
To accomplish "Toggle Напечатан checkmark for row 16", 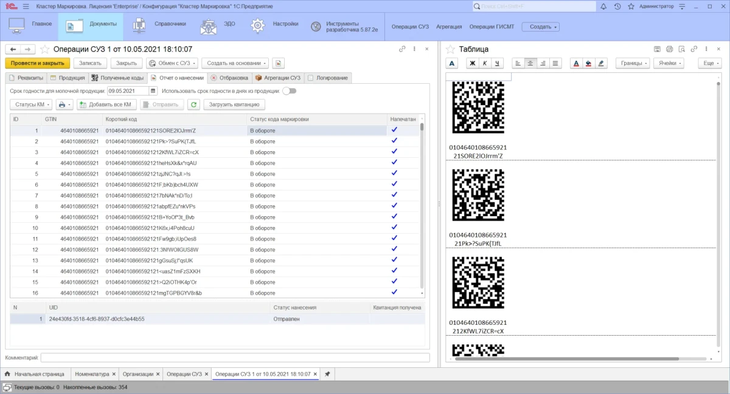I will point(394,293).
